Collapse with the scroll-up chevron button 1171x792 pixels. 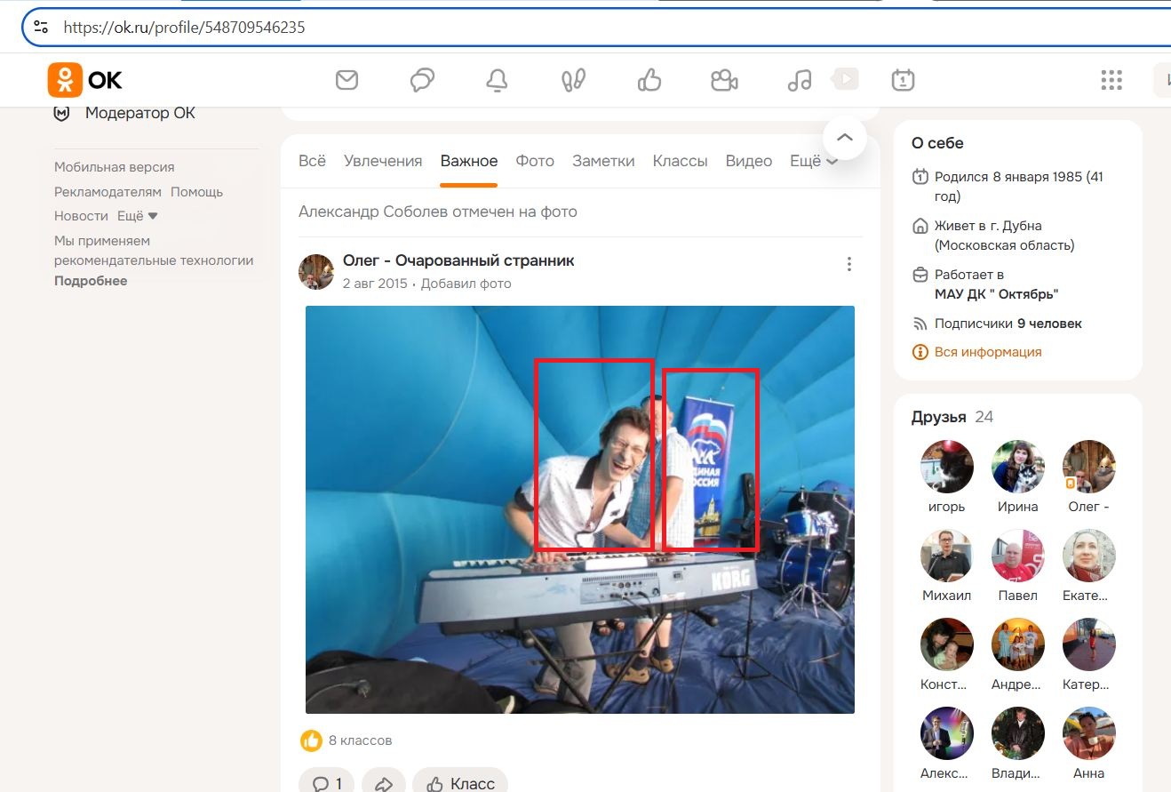[x=844, y=138]
